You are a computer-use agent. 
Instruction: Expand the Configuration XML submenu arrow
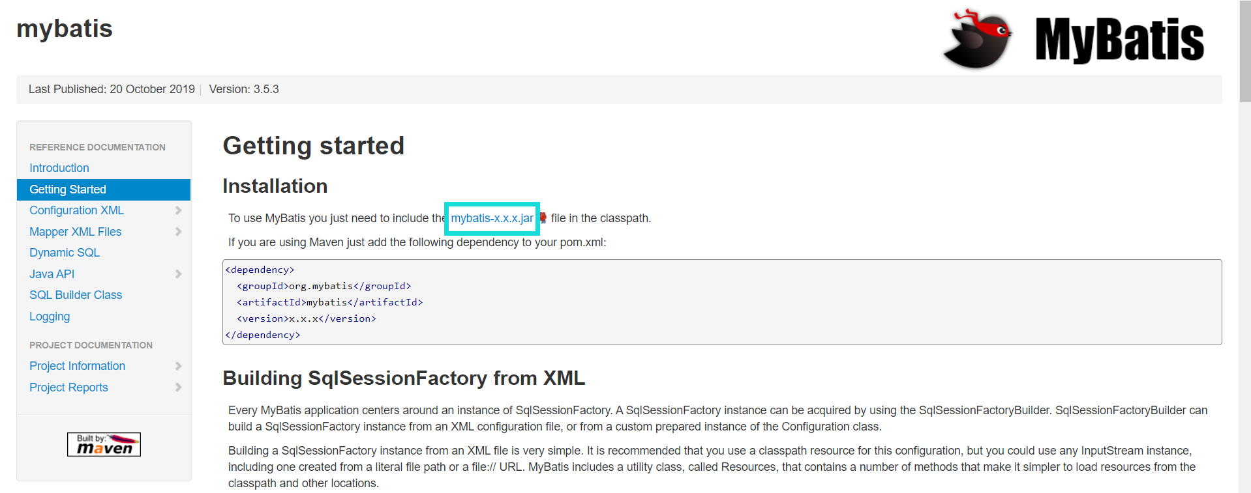pyautogui.click(x=178, y=210)
